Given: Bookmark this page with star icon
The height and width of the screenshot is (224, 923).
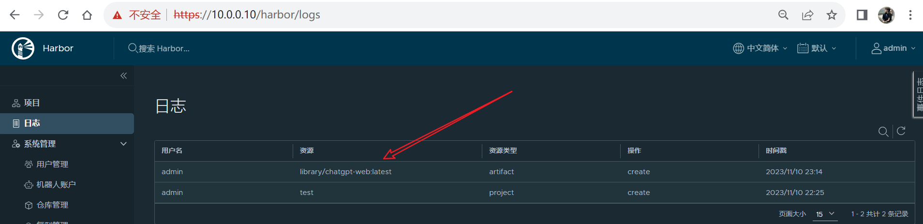Looking at the screenshot, I should (x=832, y=15).
